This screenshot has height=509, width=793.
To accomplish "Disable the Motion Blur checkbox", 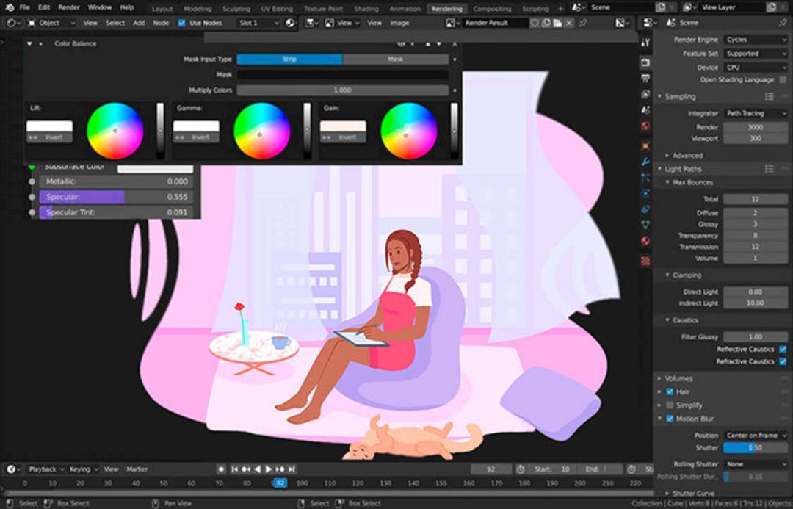I will click(x=670, y=419).
